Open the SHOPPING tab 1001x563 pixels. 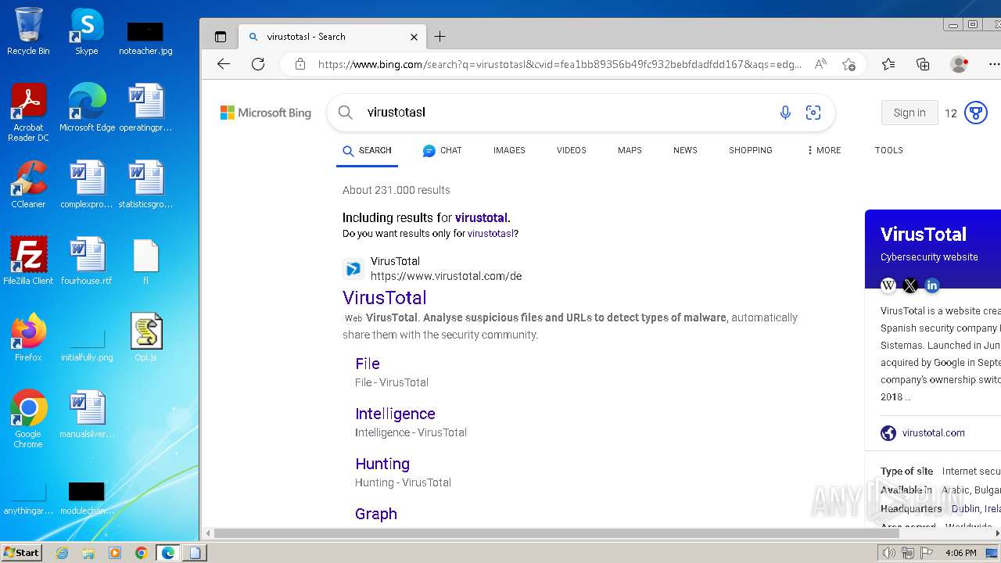point(751,150)
